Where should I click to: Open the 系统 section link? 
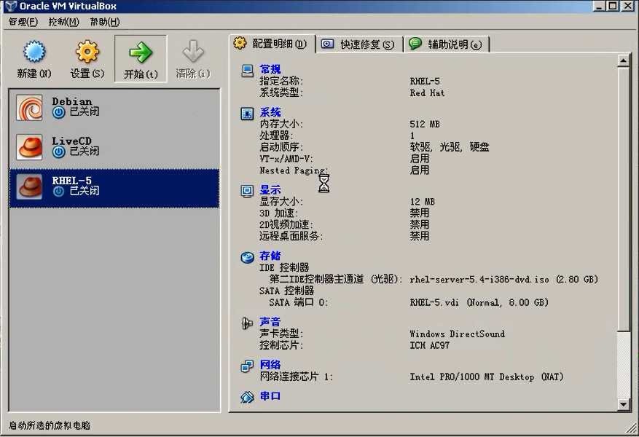click(x=270, y=112)
